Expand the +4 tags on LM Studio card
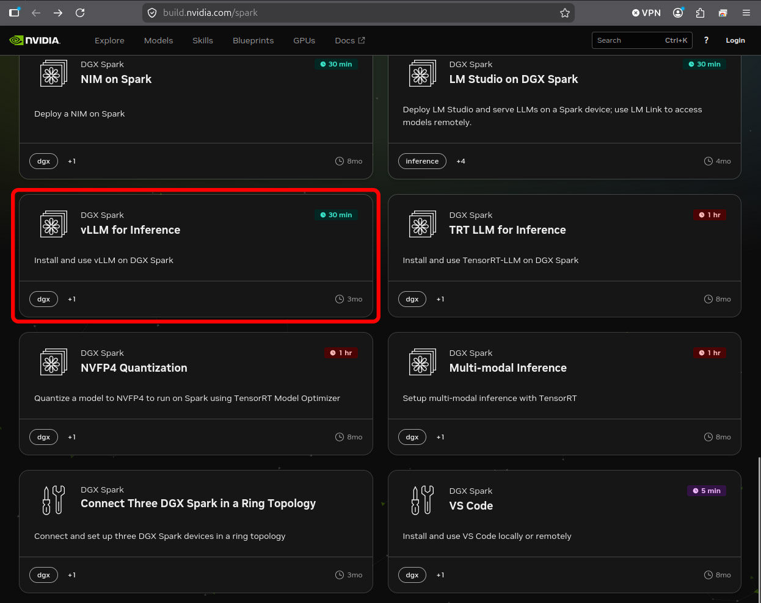The image size is (761, 603). pyautogui.click(x=461, y=161)
